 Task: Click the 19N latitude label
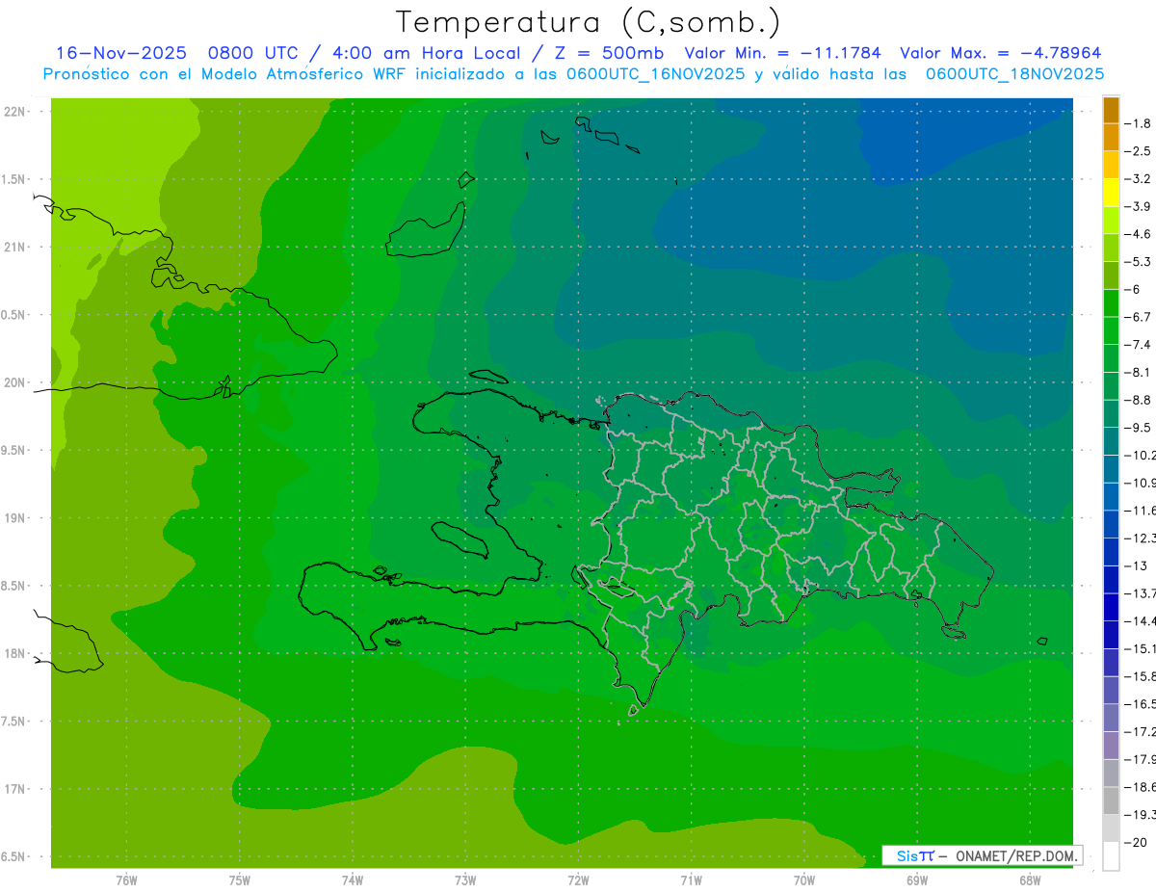point(14,518)
